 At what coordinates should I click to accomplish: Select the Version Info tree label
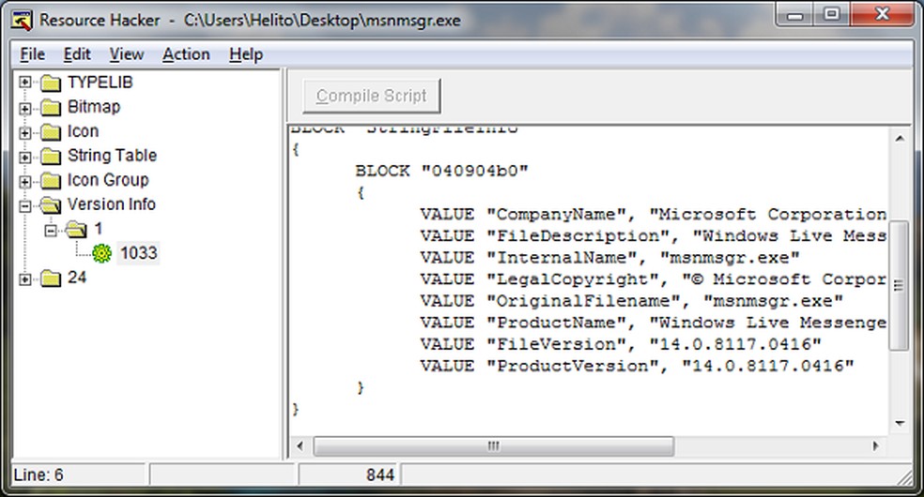(x=112, y=204)
